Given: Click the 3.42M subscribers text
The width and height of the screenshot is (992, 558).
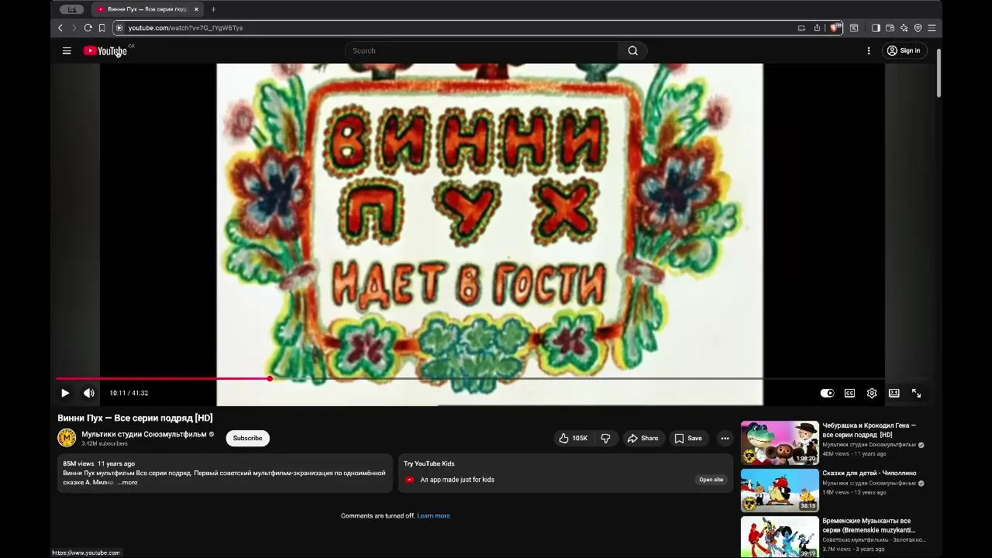Looking at the screenshot, I should (105, 444).
